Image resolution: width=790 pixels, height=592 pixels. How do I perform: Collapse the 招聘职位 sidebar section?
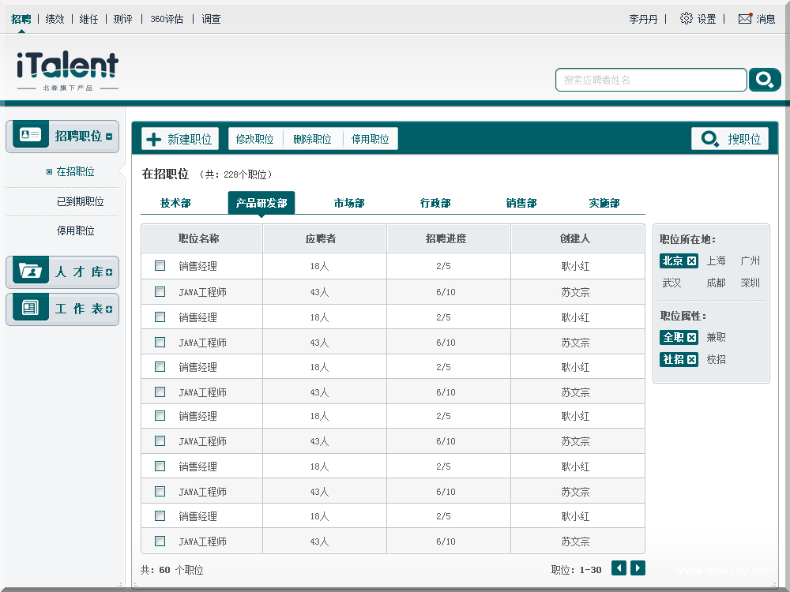(x=109, y=137)
